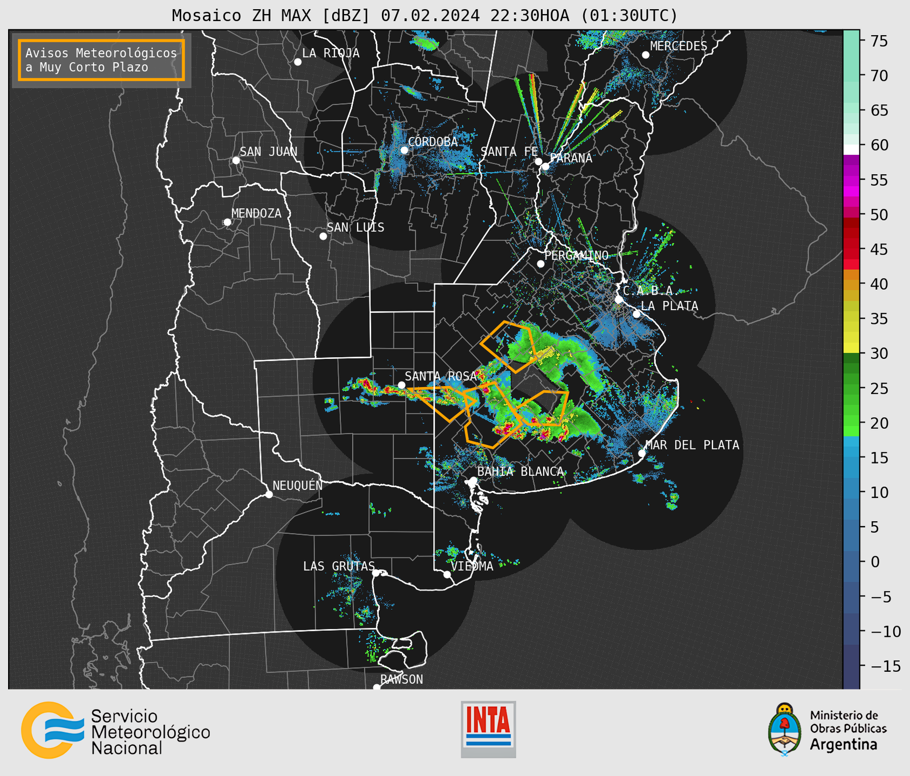This screenshot has width=910, height=776.
Task: Click the INTA logo
Action: click(x=488, y=729)
